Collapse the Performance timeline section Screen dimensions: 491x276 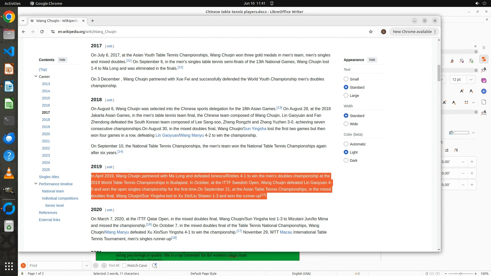pyautogui.click(x=36, y=184)
